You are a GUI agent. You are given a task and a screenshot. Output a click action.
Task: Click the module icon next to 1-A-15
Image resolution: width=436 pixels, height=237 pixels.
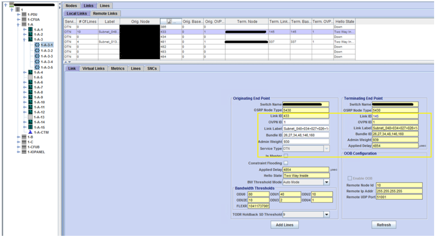(x=30, y=127)
